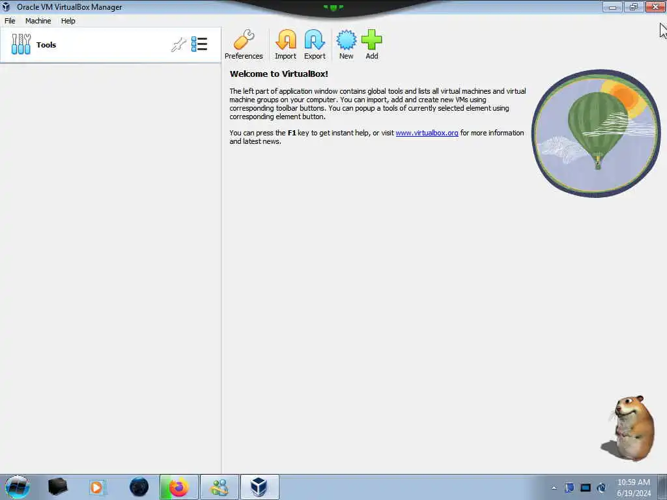Click the flag icon in system tray
Viewport: 667px width, 500px height.
click(569, 488)
